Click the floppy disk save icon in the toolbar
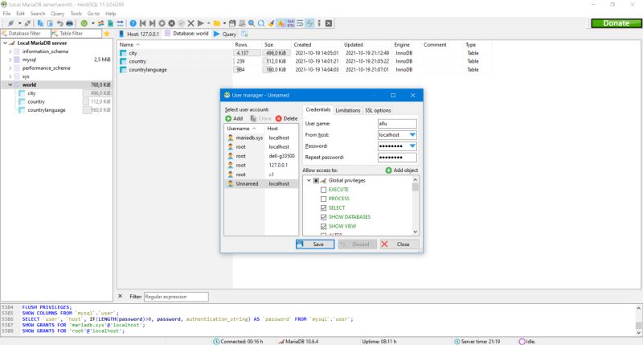The height and width of the screenshot is (345, 643). coord(232,23)
